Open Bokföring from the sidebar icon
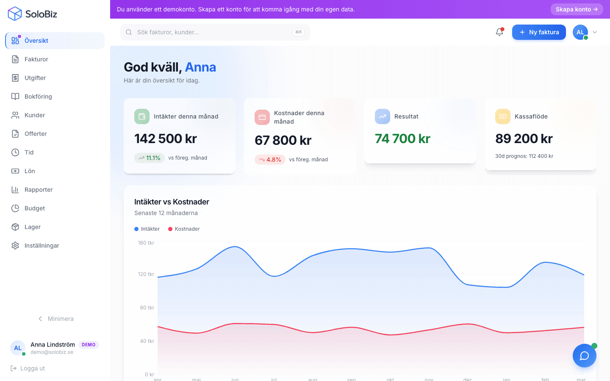The height and width of the screenshot is (381, 610). click(x=15, y=97)
